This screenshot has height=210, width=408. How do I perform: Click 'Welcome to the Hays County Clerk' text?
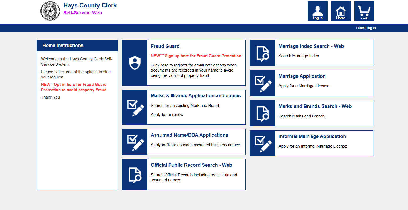click(x=77, y=62)
